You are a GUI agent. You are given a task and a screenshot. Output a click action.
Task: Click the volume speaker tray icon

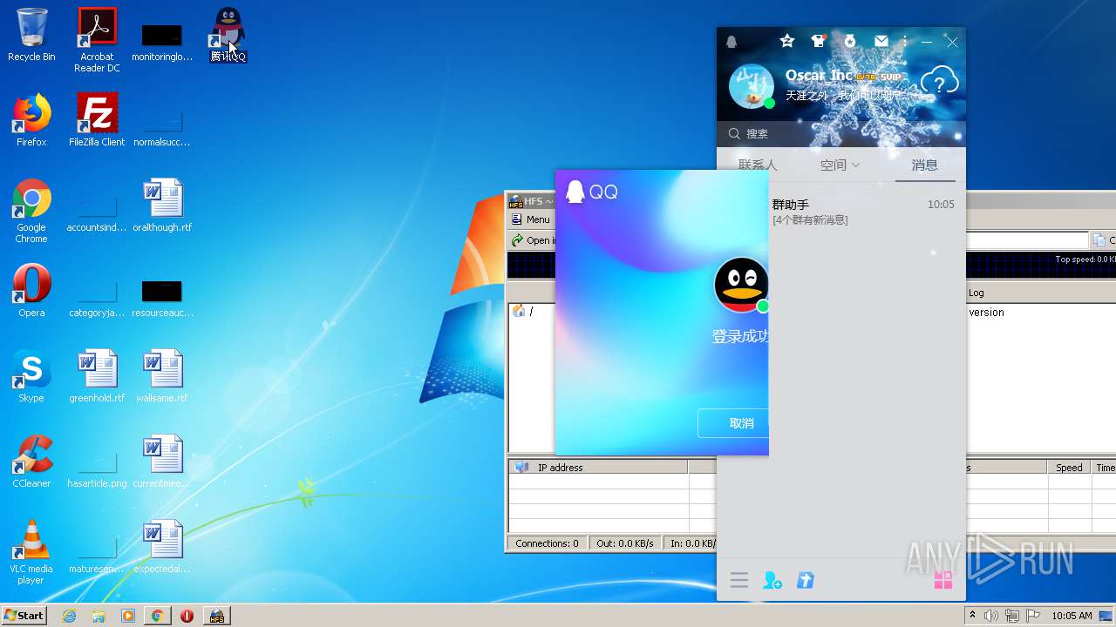(x=991, y=616)
